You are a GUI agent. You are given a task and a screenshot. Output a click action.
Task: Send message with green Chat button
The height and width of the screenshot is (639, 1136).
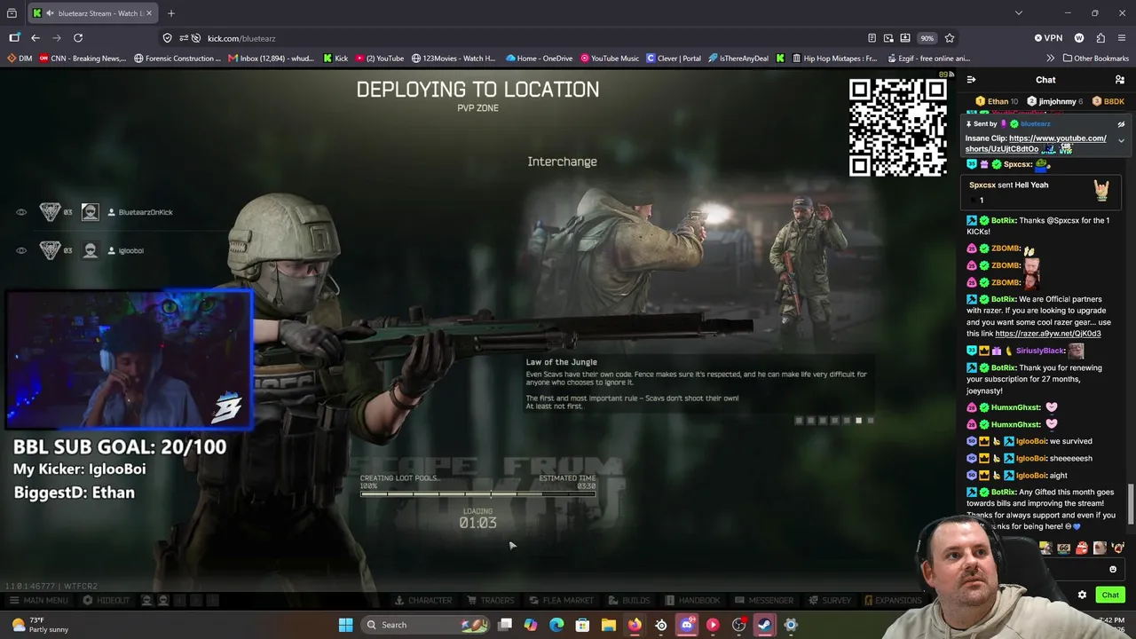1110,595
